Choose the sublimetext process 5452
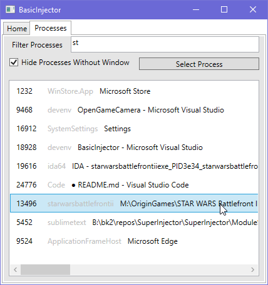The image size is (268, 285). click(x=134, y=222)
